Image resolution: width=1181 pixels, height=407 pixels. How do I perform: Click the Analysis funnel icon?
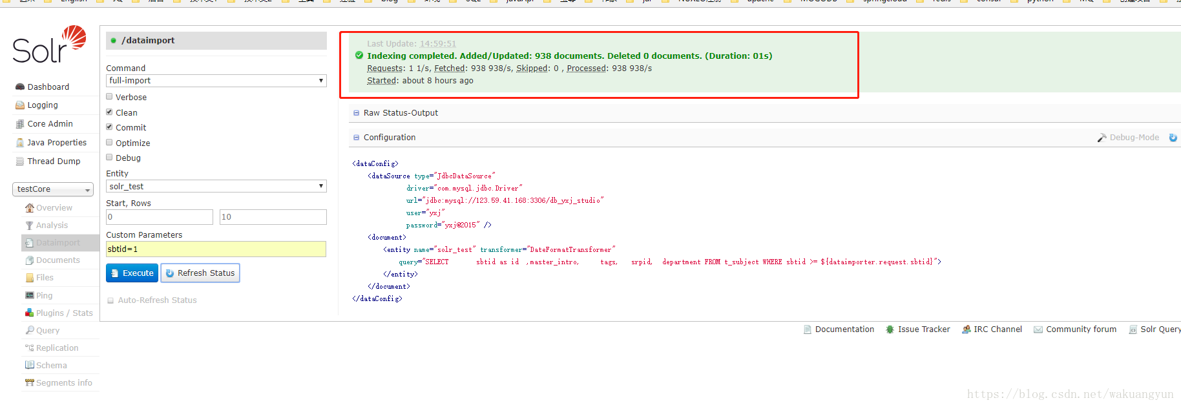point(30,225)
